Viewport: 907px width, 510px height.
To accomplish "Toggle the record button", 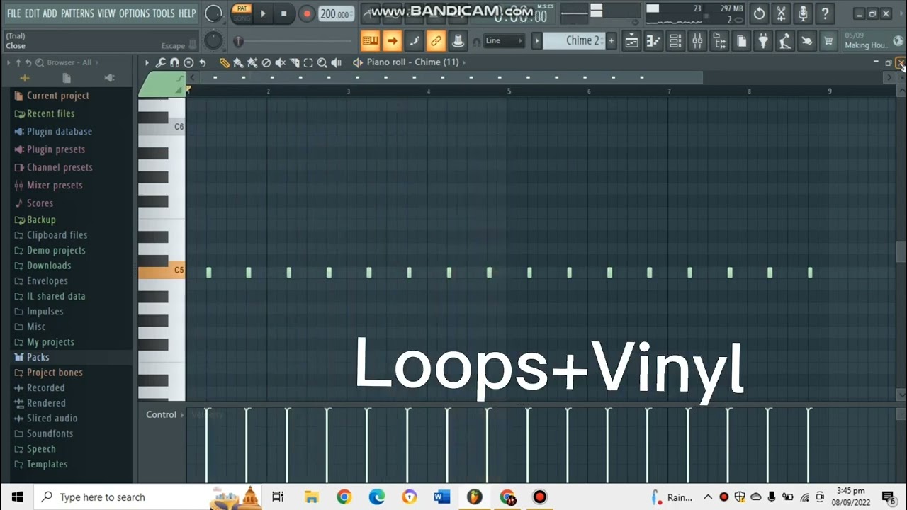I will point(307,13).
